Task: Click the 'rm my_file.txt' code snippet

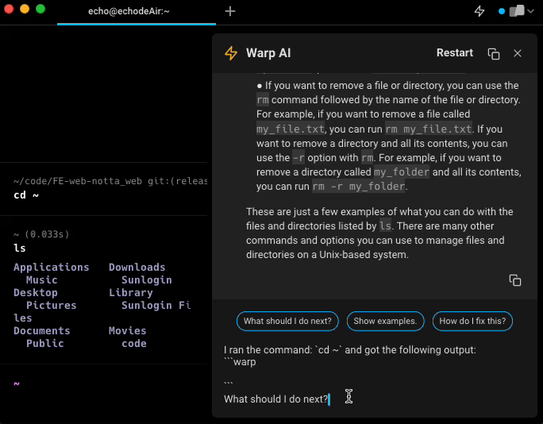Action: coord(429,129)
